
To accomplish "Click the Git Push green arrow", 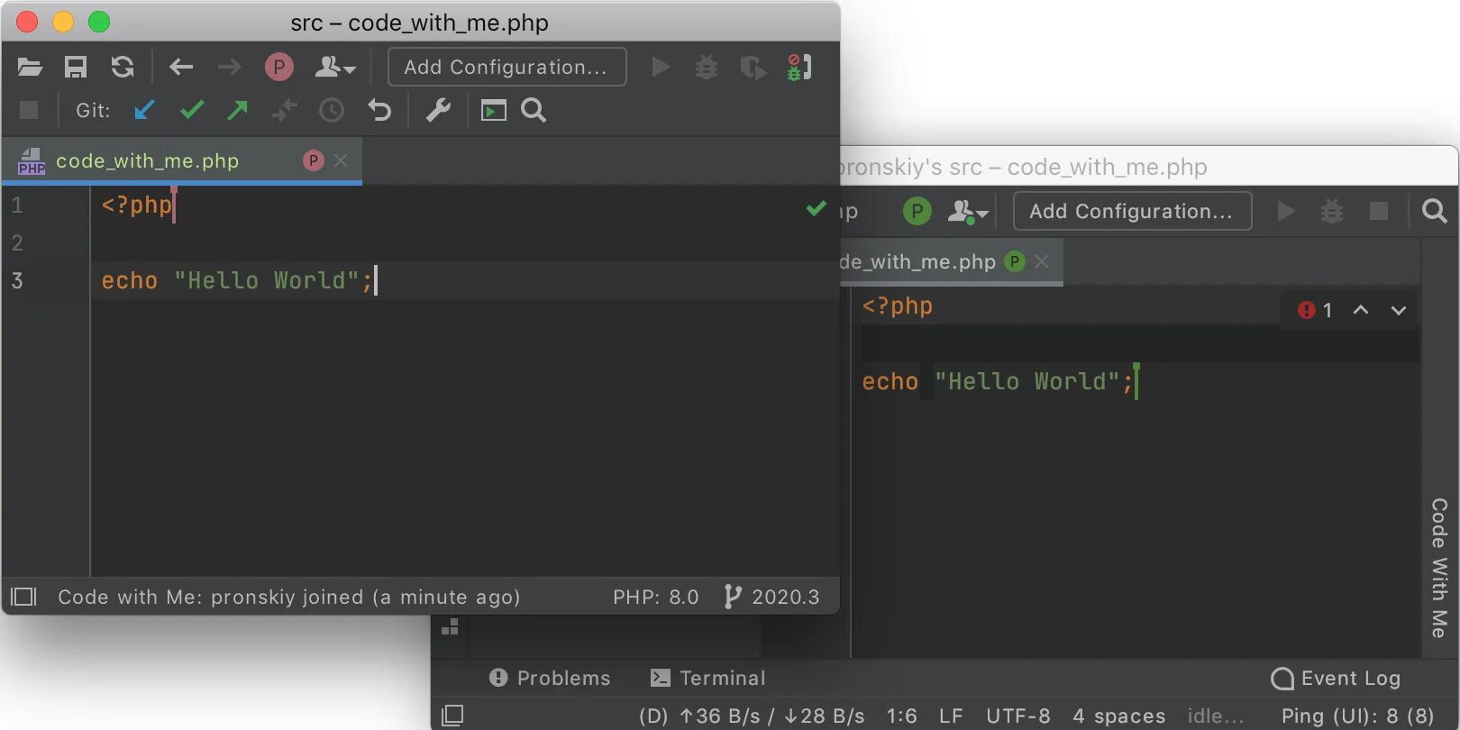I will pos(238,110).
